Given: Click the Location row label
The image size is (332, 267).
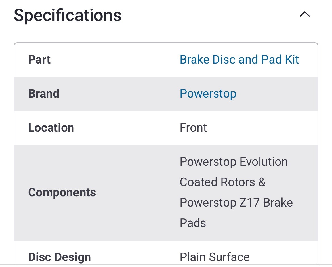Looking at the screenshot, I should 51,128.
